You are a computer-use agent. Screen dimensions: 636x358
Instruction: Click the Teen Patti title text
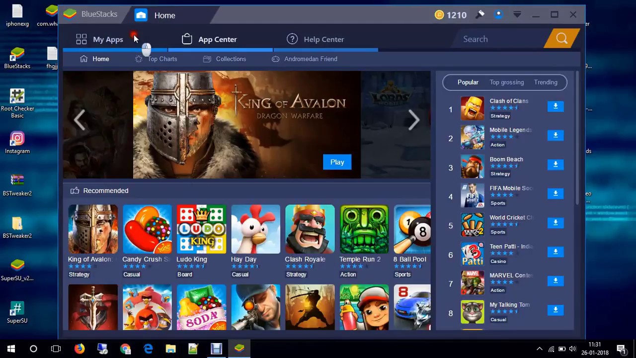pyautogui.click(x=511, y=246)
